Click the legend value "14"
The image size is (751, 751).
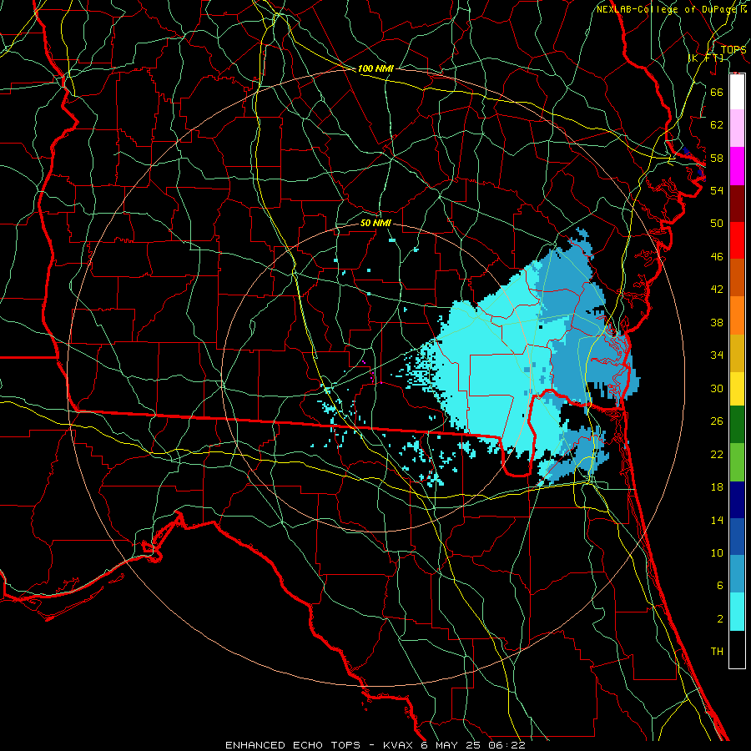(x=717, y=520)
